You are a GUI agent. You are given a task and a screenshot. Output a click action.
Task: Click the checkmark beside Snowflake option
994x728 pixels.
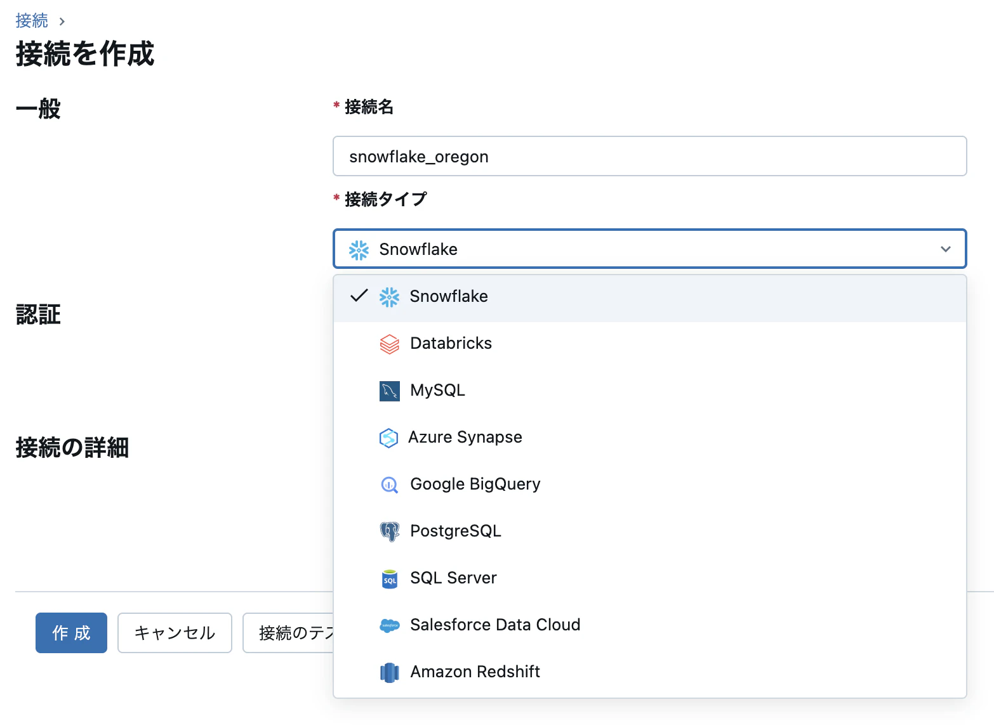coord(359,296)
